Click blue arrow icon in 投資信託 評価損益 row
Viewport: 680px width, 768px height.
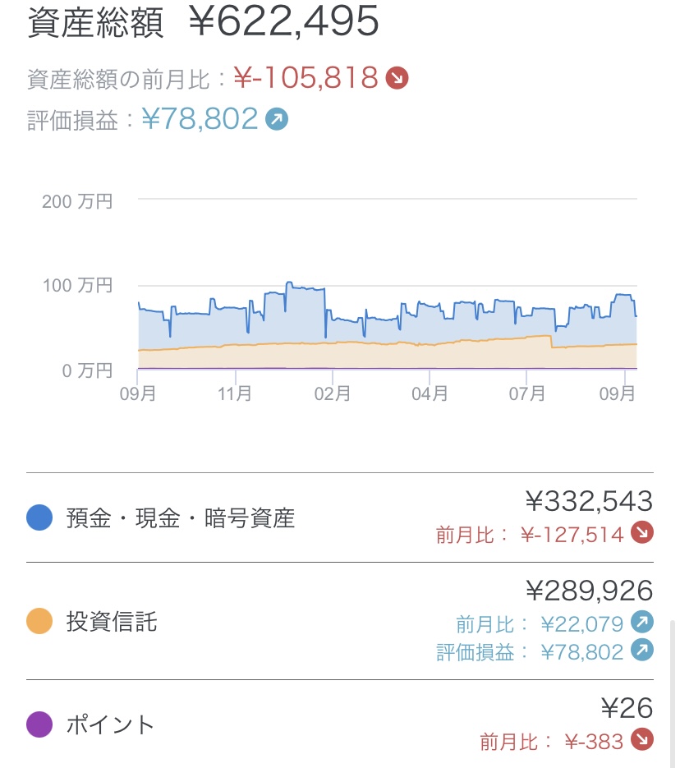pyautogui.click(x=642, y=651)
